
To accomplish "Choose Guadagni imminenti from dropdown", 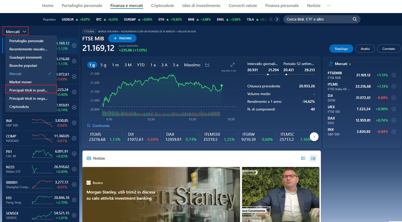I will (x=31, y=57).
